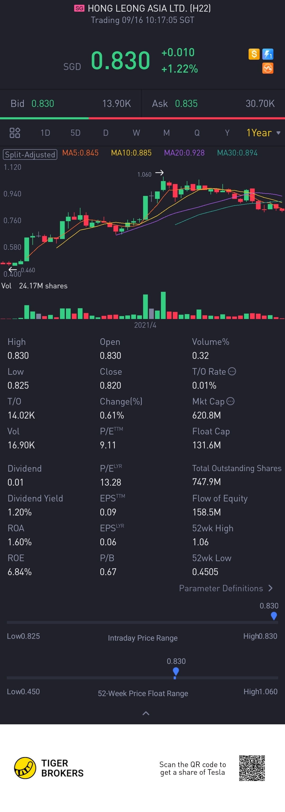The width and height of the screenshot is (285, 812).
Task: Switch to the 5D chart tab
Action: [75, 133]
